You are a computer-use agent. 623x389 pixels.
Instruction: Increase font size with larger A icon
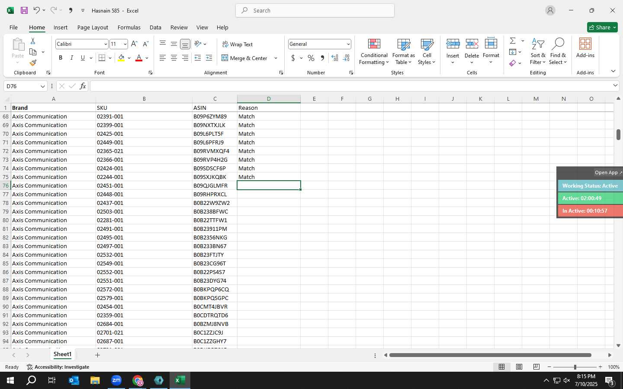pos(134,44)
